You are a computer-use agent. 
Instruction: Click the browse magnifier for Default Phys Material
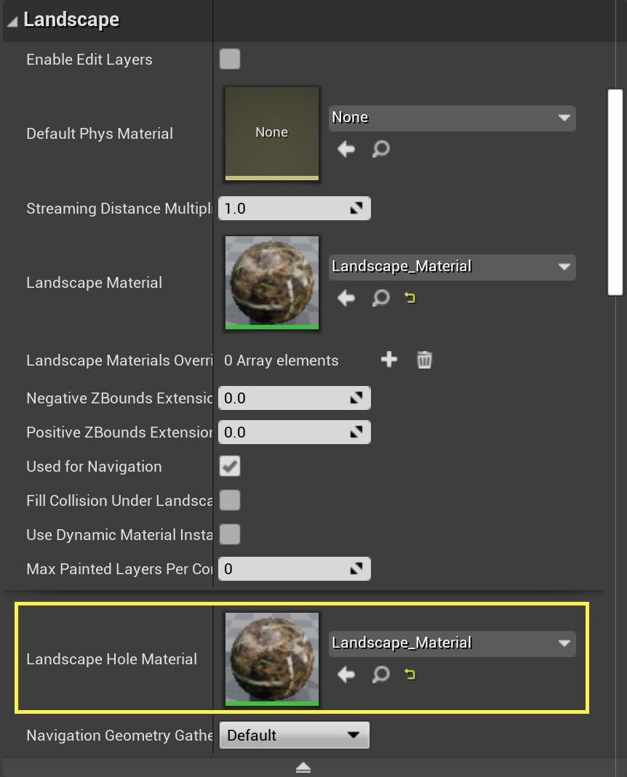(x=380, y=149)
